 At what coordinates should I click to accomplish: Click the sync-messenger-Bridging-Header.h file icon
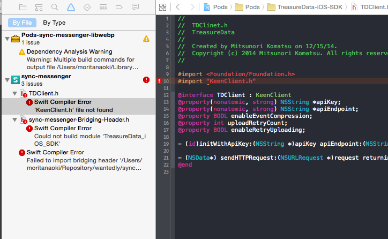24,119
